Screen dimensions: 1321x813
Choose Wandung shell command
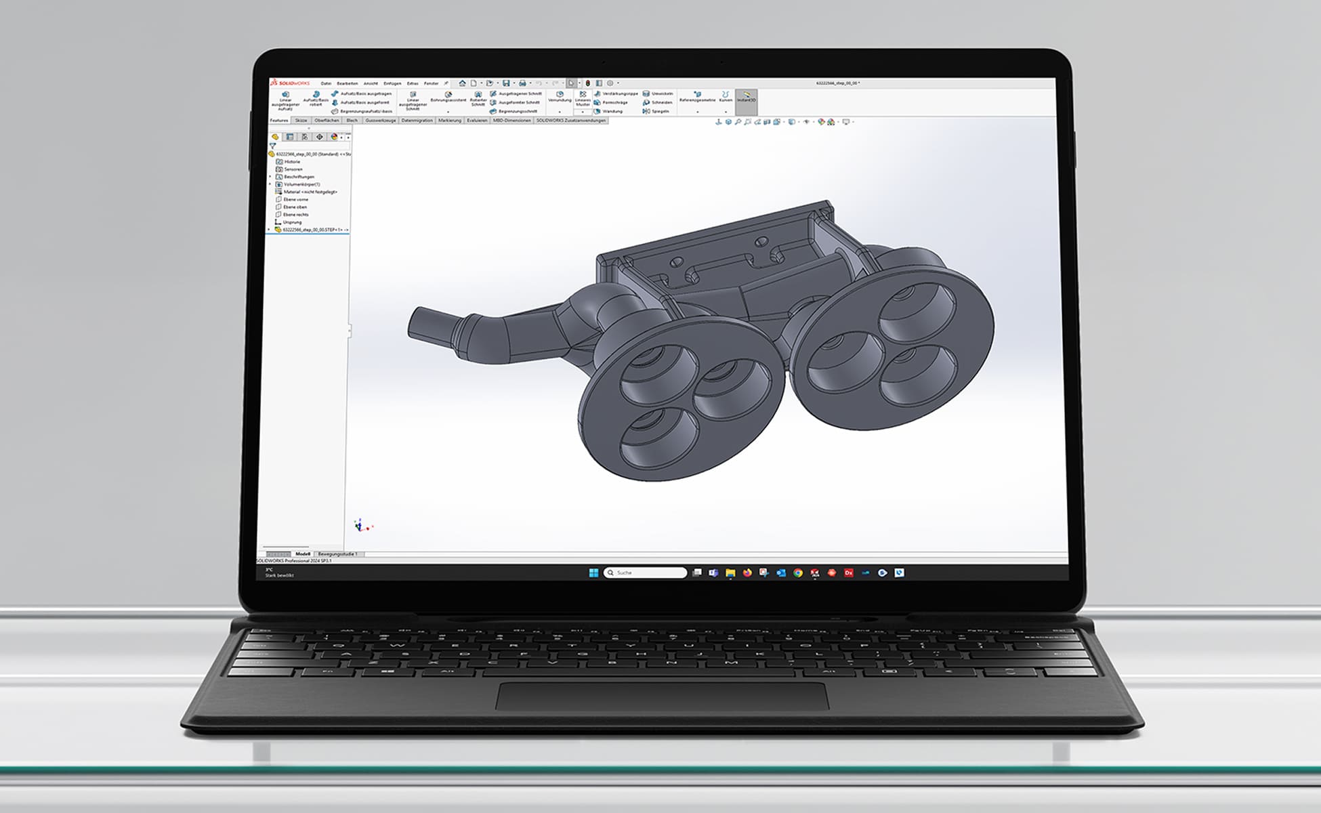coord(608,111)
